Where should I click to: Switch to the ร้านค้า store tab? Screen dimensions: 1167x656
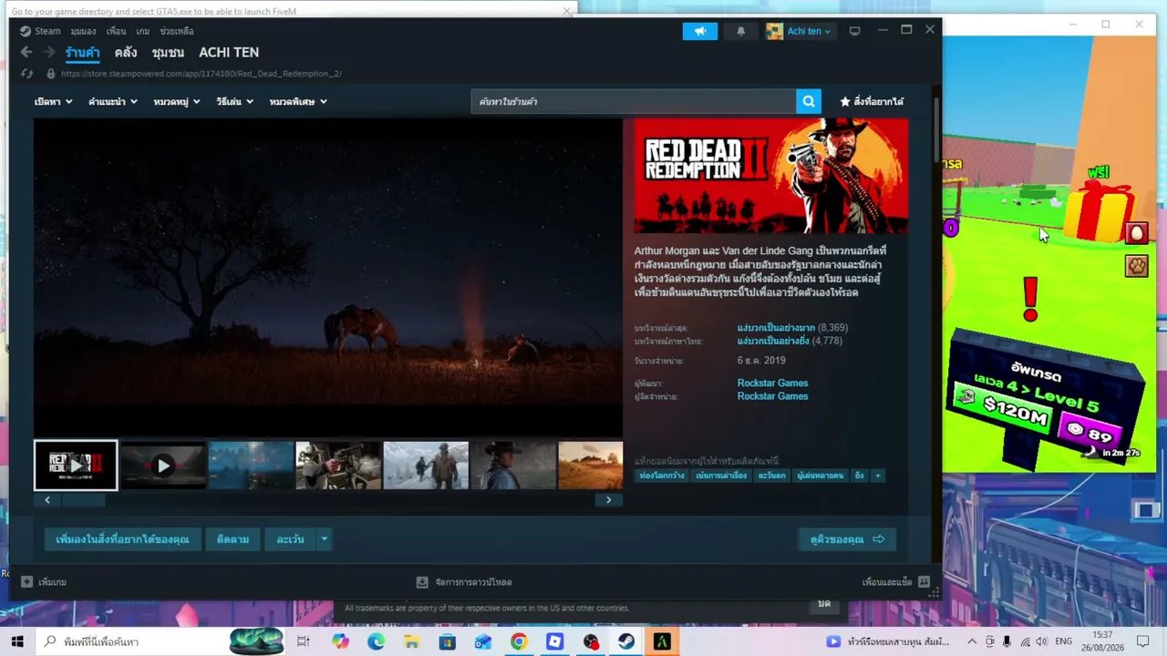click(x=82, y=53)
